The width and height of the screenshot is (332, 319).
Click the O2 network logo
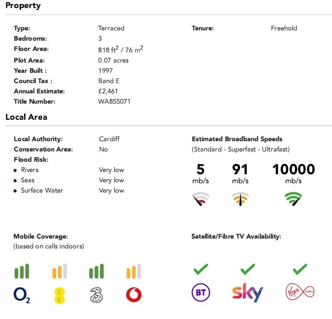tap(22, 295)
